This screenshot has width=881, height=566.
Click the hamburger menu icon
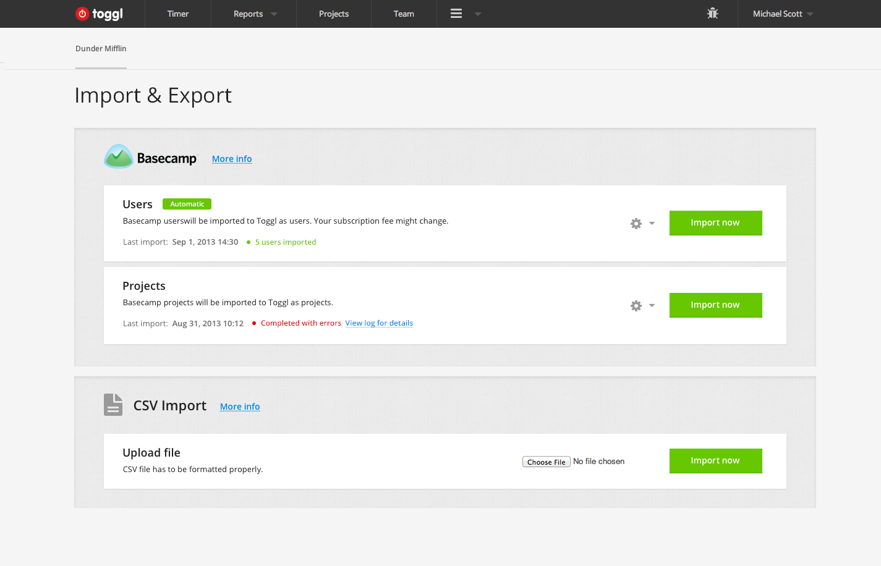tap(456, 14)
